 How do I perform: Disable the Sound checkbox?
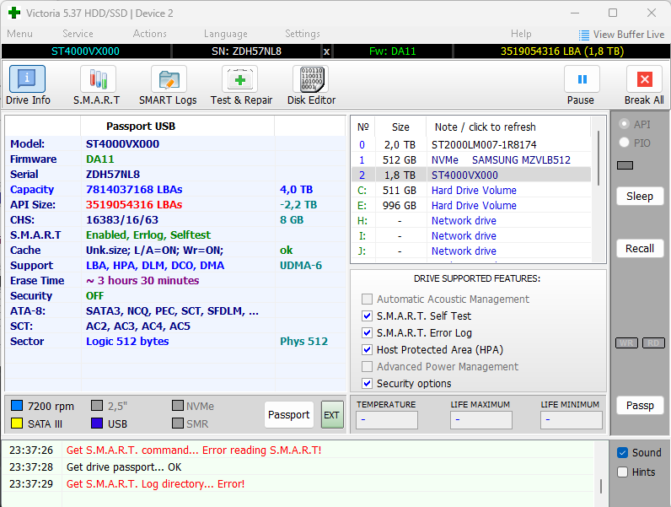tap(623, 453)
